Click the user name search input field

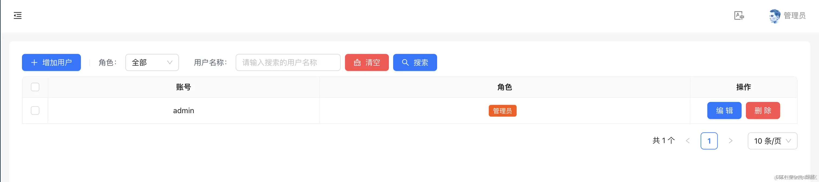tap(288, 62)
